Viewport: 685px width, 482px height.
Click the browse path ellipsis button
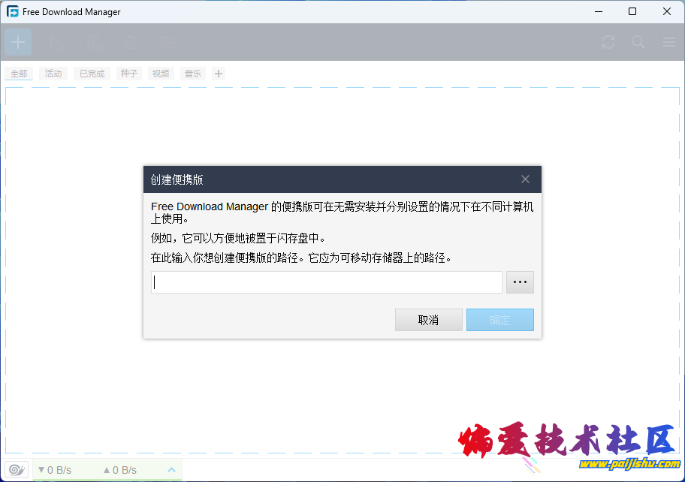point(520,282)
